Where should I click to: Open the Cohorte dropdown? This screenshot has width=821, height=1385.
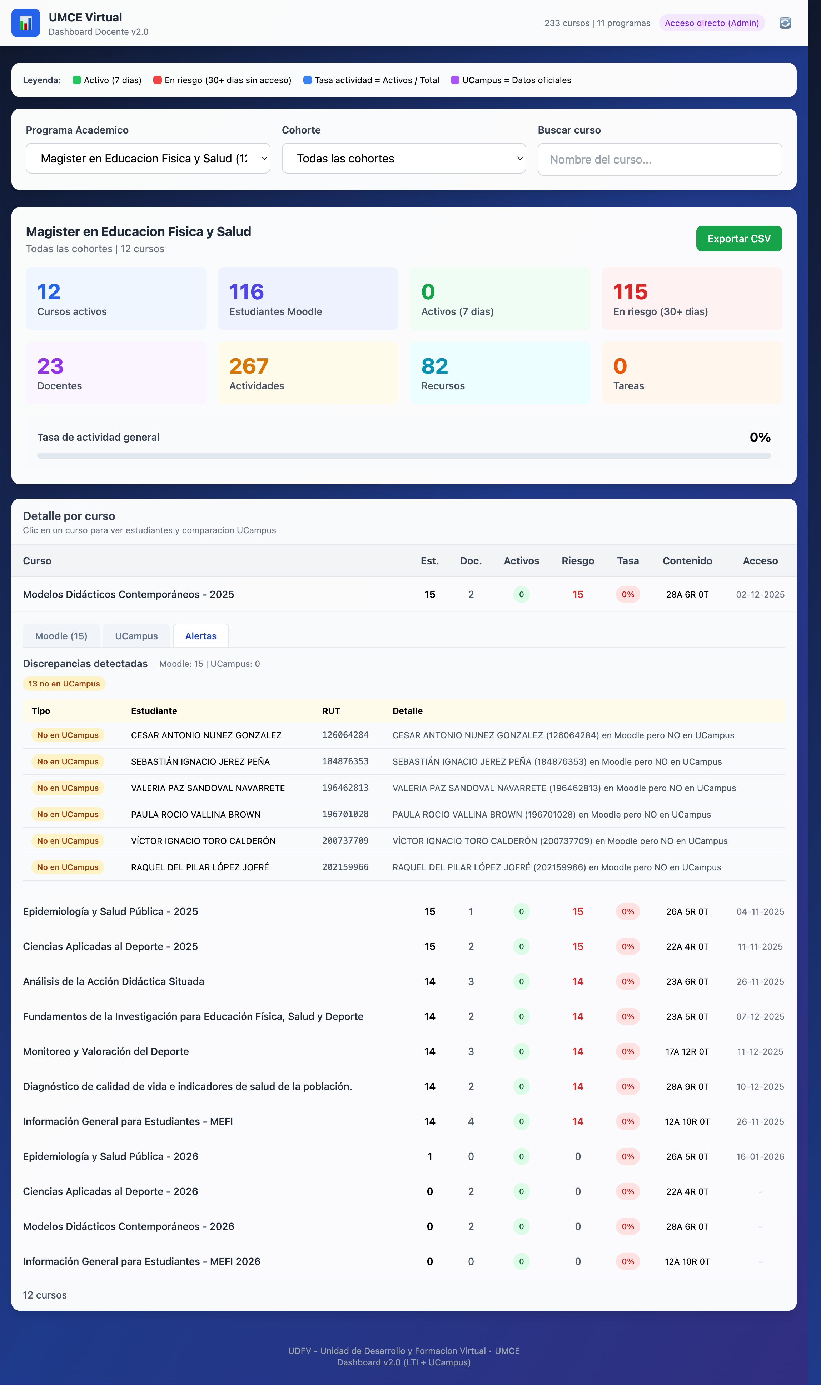(x=403, y=159)
